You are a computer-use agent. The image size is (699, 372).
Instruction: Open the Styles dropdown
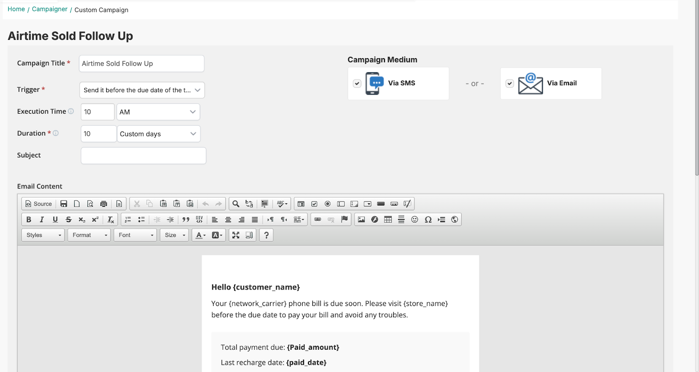click(43, 235)
